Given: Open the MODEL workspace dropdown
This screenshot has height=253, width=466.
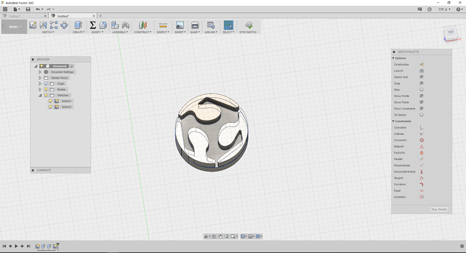Looking at the screenshot, I should pos(14,27).
